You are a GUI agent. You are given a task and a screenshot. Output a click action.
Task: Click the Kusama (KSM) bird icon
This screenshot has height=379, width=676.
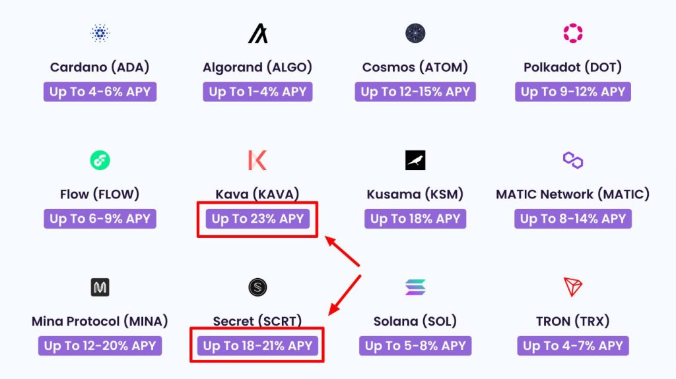point(415,160)
